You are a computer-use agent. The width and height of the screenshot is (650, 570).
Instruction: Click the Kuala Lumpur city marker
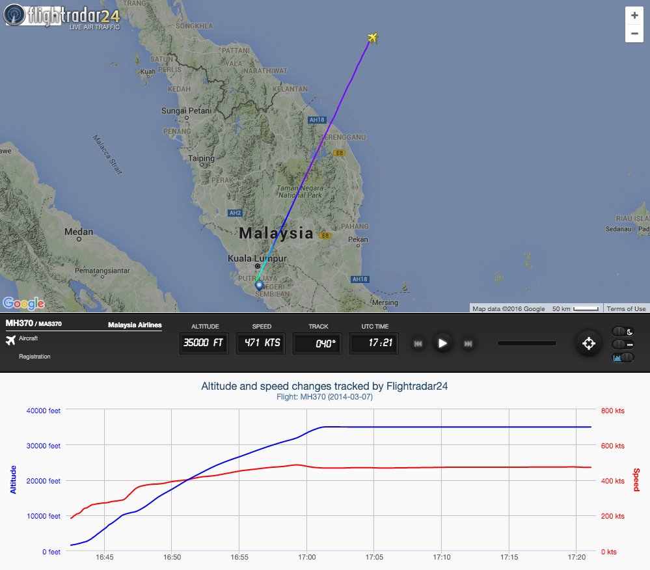pos(258,266)
